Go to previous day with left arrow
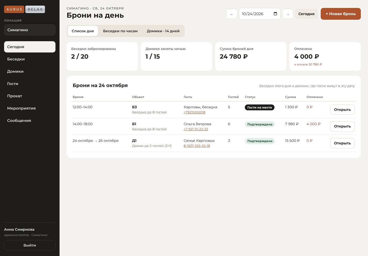The image size is (368, 256). coord(232,14)
